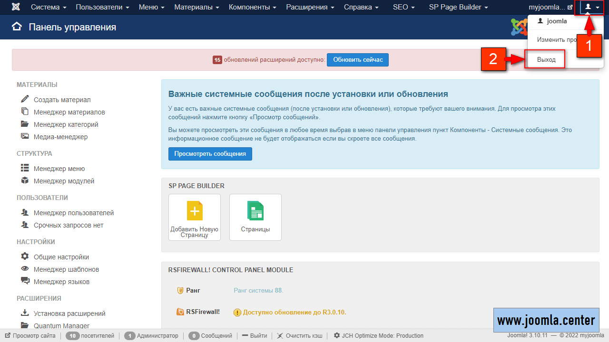This screenshot has height=342, width=609.
Task: Click the download icon for Установка расширений
Action: (x=25, y=313)
